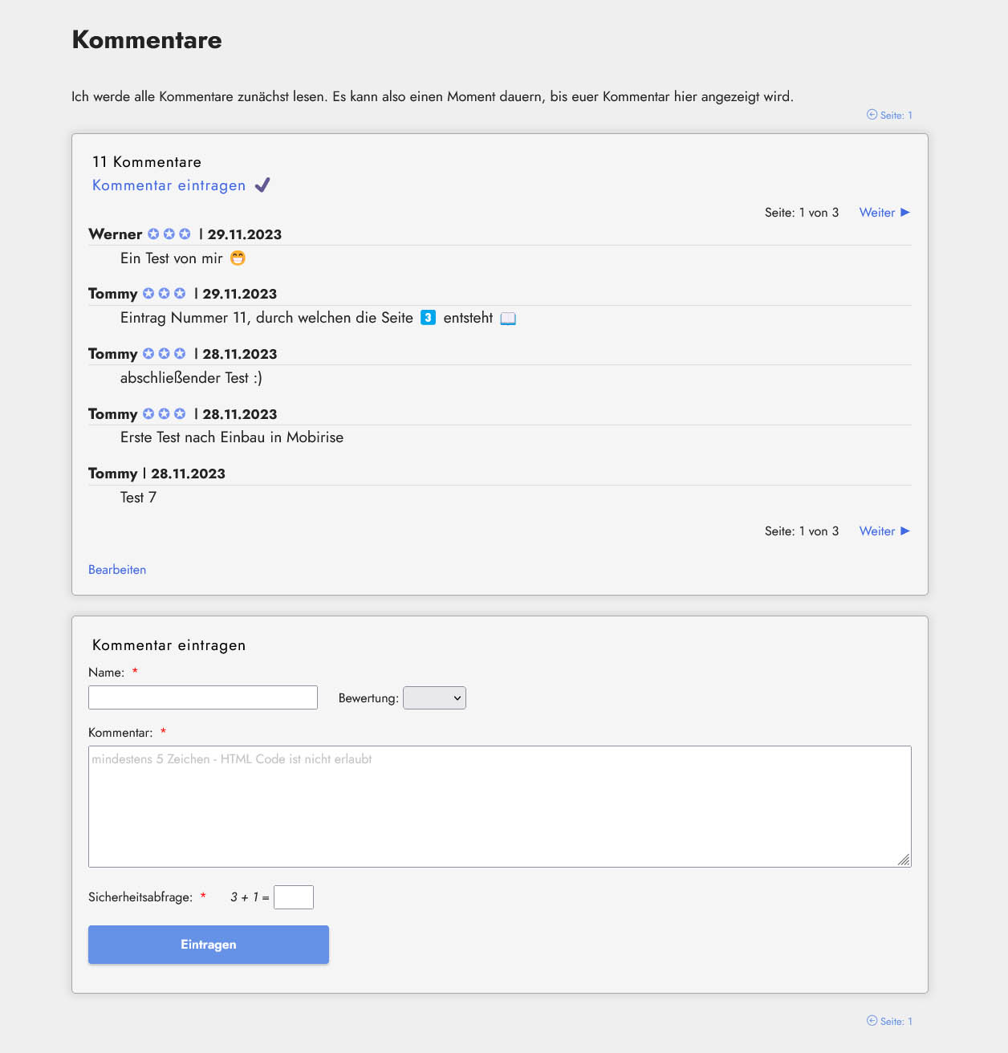Click the Bearbeiten link
Viewport: 1008px width, 1053px height.
pos(117,570)
